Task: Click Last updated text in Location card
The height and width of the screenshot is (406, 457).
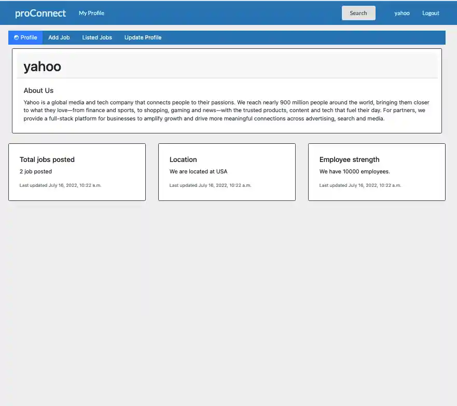Action: pyautogui.click(x=210, y=185)
